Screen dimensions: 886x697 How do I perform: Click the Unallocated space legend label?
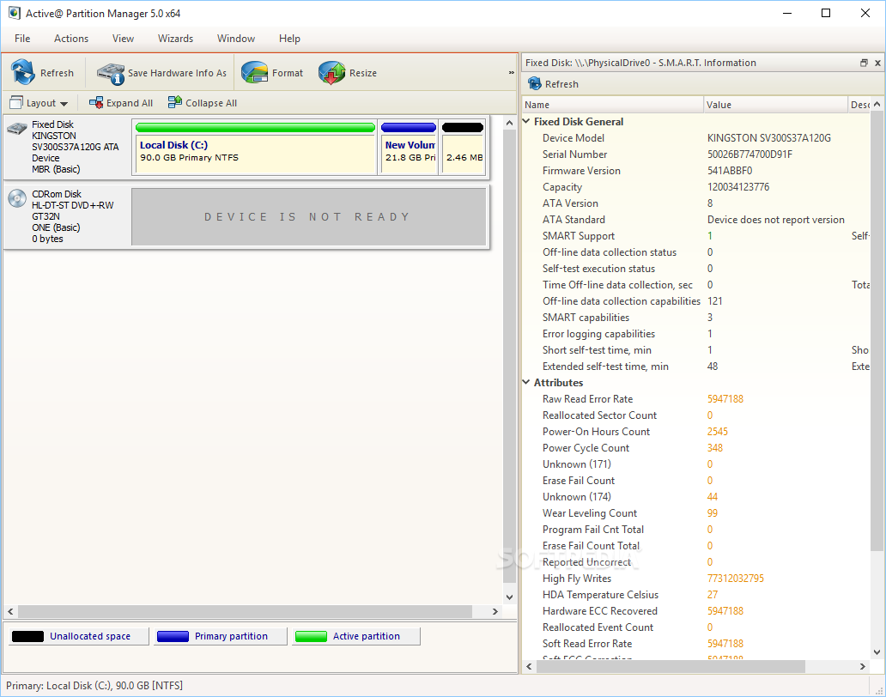click(x=90, y=636)
